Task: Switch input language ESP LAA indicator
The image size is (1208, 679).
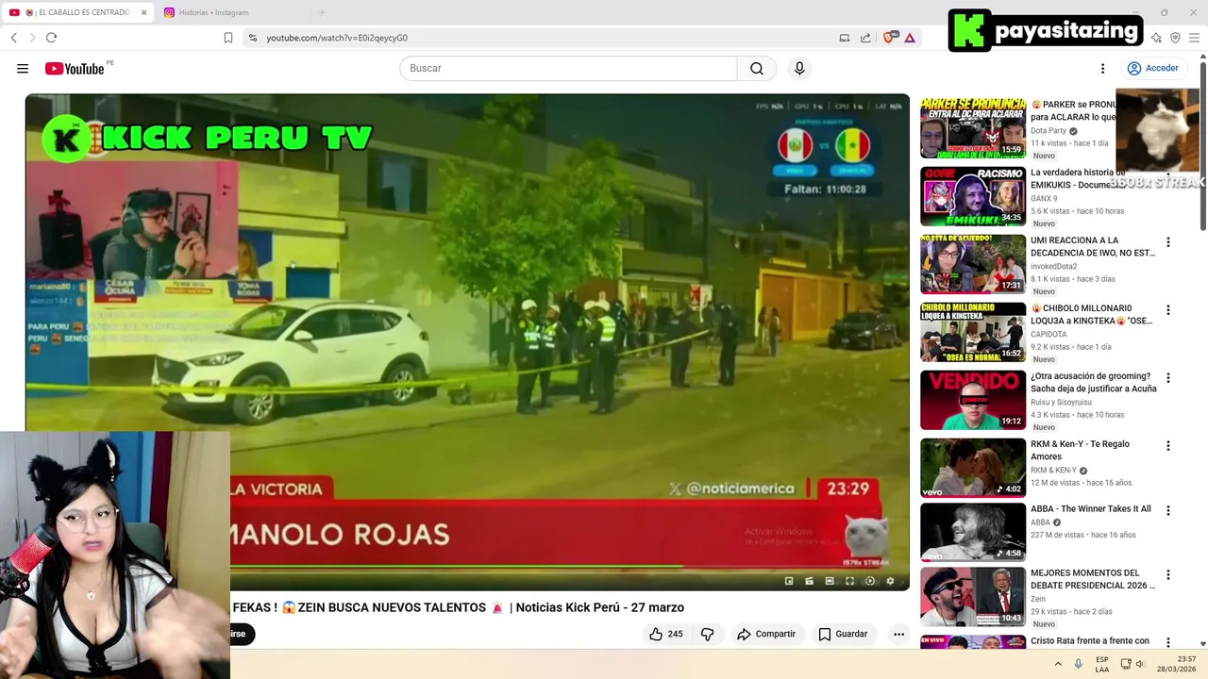Action: click(x=1102, y=664)
